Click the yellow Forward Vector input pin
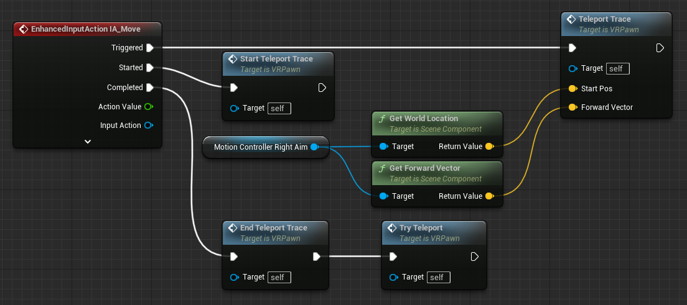Image resolution: width=687 pixels, height=305 pixels. pyautogui.click(x=572, y=107)
